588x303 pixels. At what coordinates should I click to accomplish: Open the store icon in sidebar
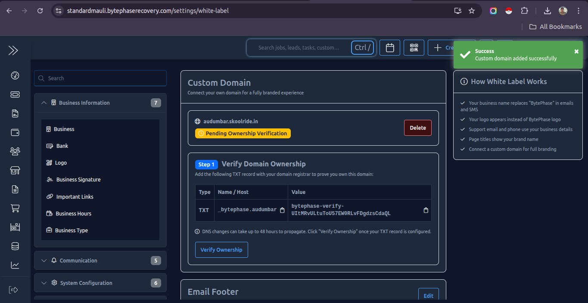tap(15, 170)
